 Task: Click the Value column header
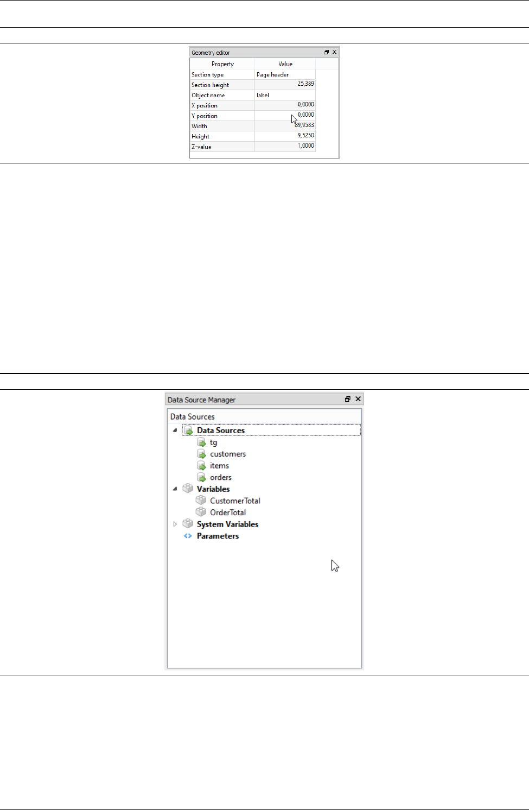click(285, 64)
